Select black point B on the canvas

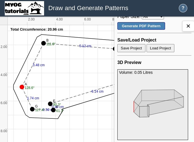(44, 43)
